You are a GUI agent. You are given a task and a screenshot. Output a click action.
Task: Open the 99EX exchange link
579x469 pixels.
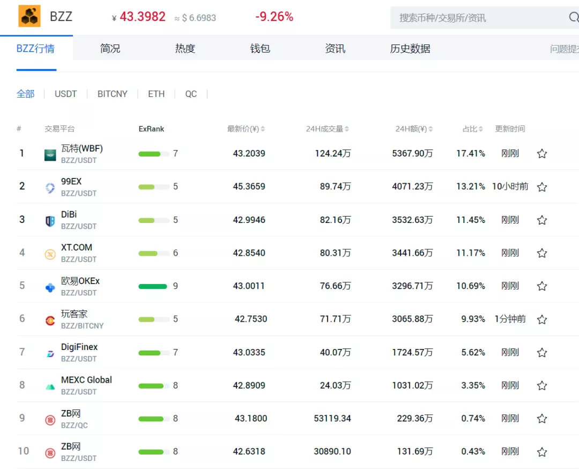pos(71,181)
